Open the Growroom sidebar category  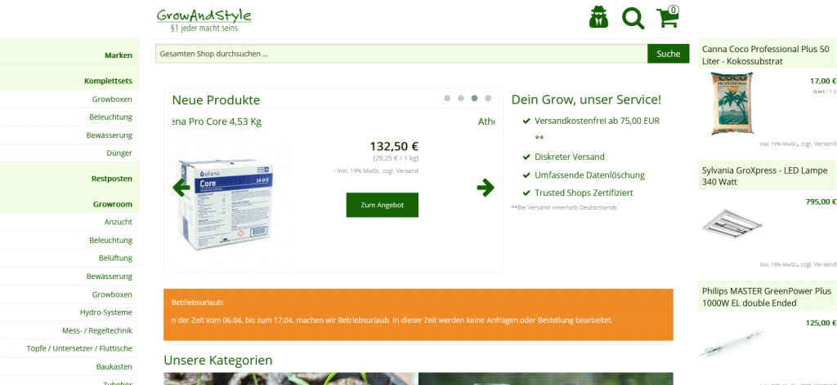click(x=113, y=204)
